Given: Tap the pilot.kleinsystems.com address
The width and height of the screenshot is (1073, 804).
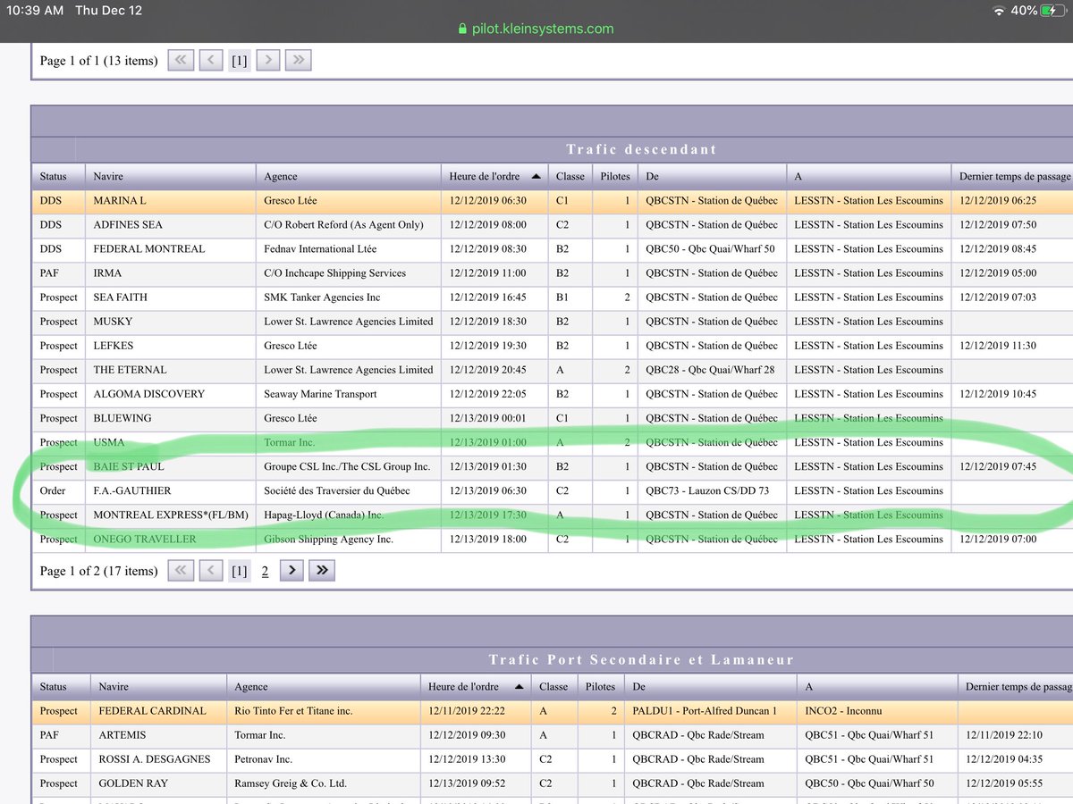Looking at the screenshot, I should [x=543, y=29].
